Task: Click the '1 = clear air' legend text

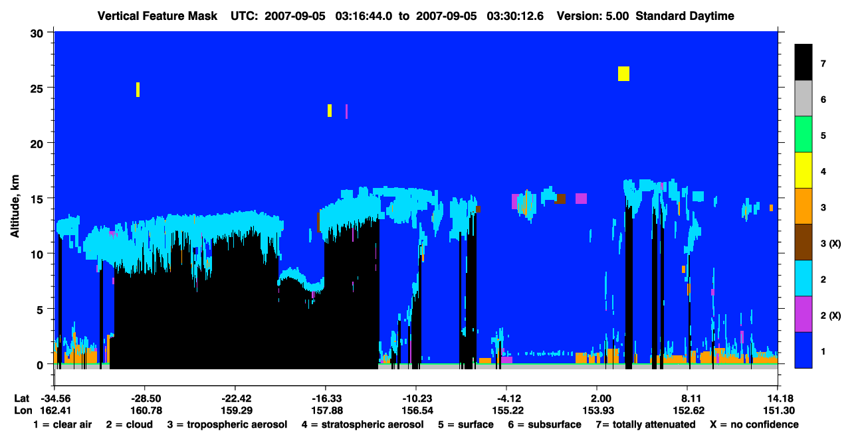Action: (62, 424)
